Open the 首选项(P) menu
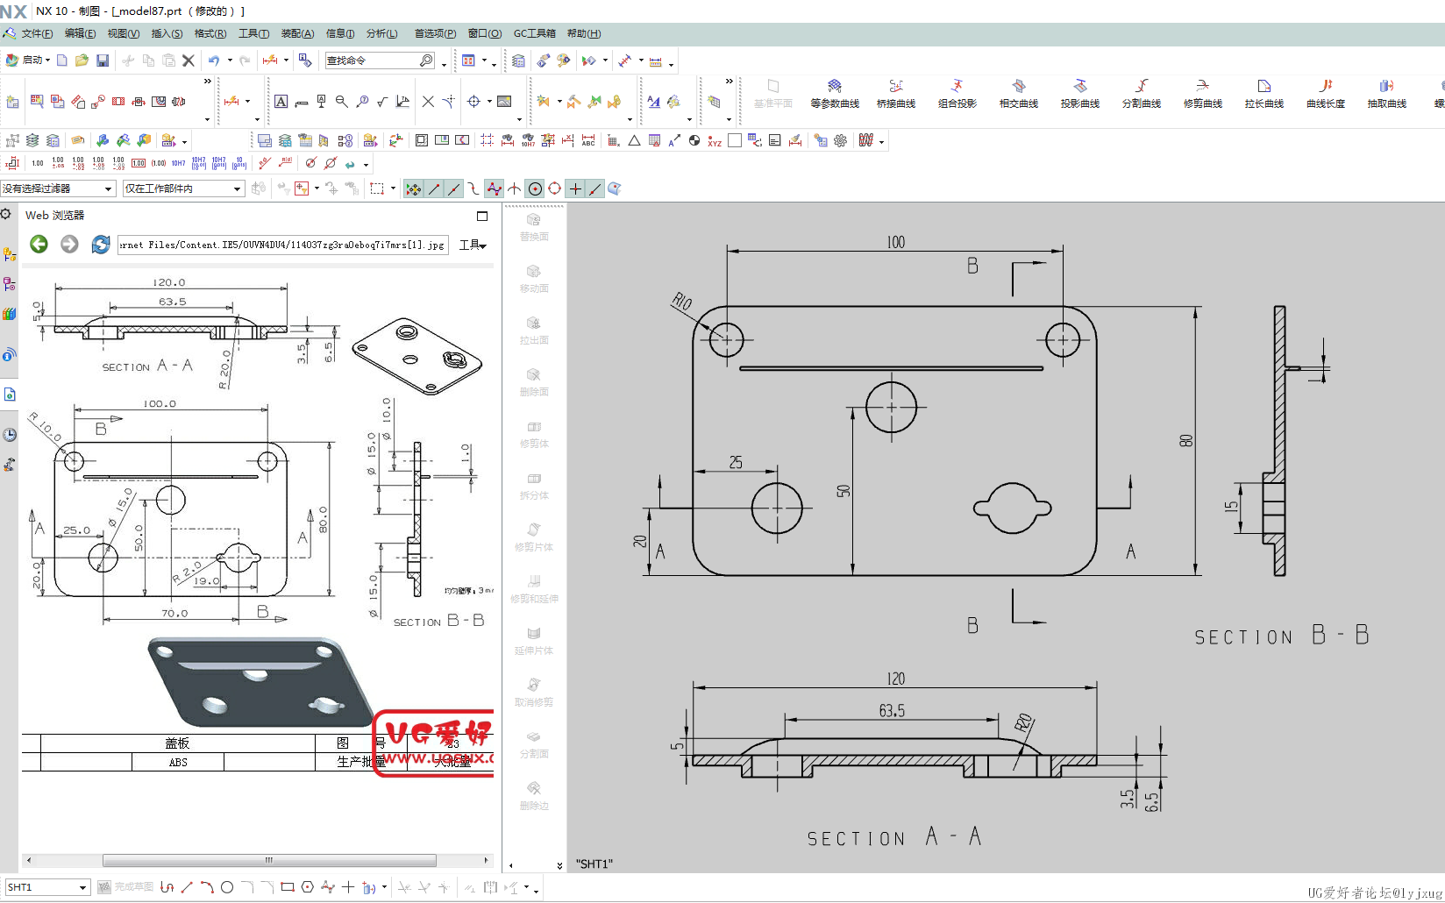Screen dimensions: 1445x903 (435, 33)
